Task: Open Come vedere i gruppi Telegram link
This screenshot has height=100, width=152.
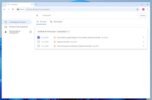Action: point(79,37)
